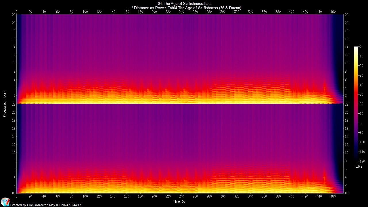Click the dBFS color gradient scale bar

(356, 102)
